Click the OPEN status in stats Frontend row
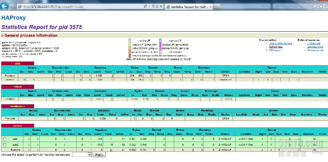The width and height of the screenshot is (328, 162). (225, 75)
